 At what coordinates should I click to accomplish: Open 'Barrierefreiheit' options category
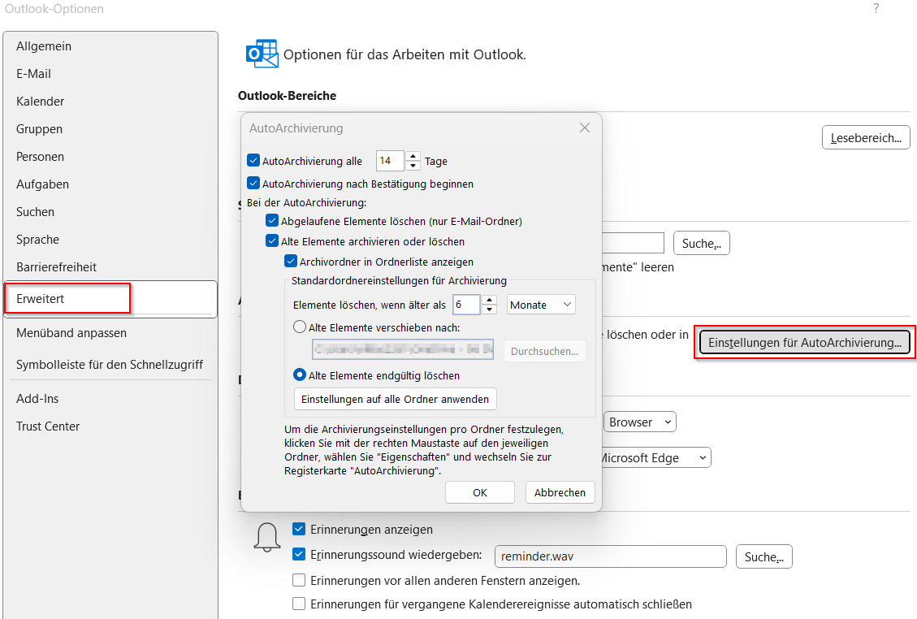(x=56, y=266)
